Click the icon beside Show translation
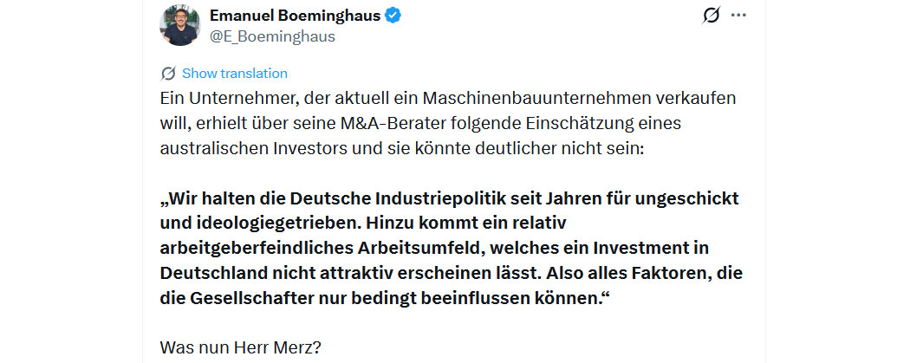910x363 pixels. pos(168,74)
